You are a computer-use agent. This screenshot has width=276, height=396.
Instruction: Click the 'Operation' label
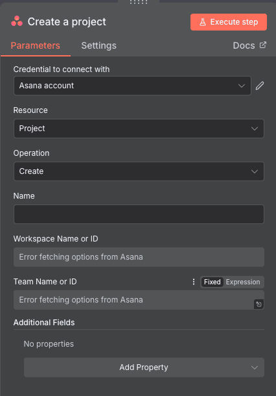[32, 153]
